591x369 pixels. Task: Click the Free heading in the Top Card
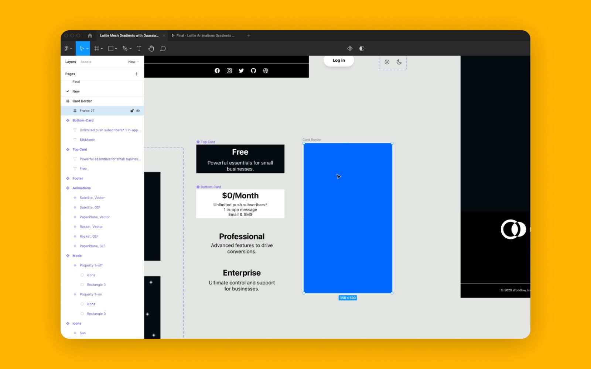(x=240, y=152)
